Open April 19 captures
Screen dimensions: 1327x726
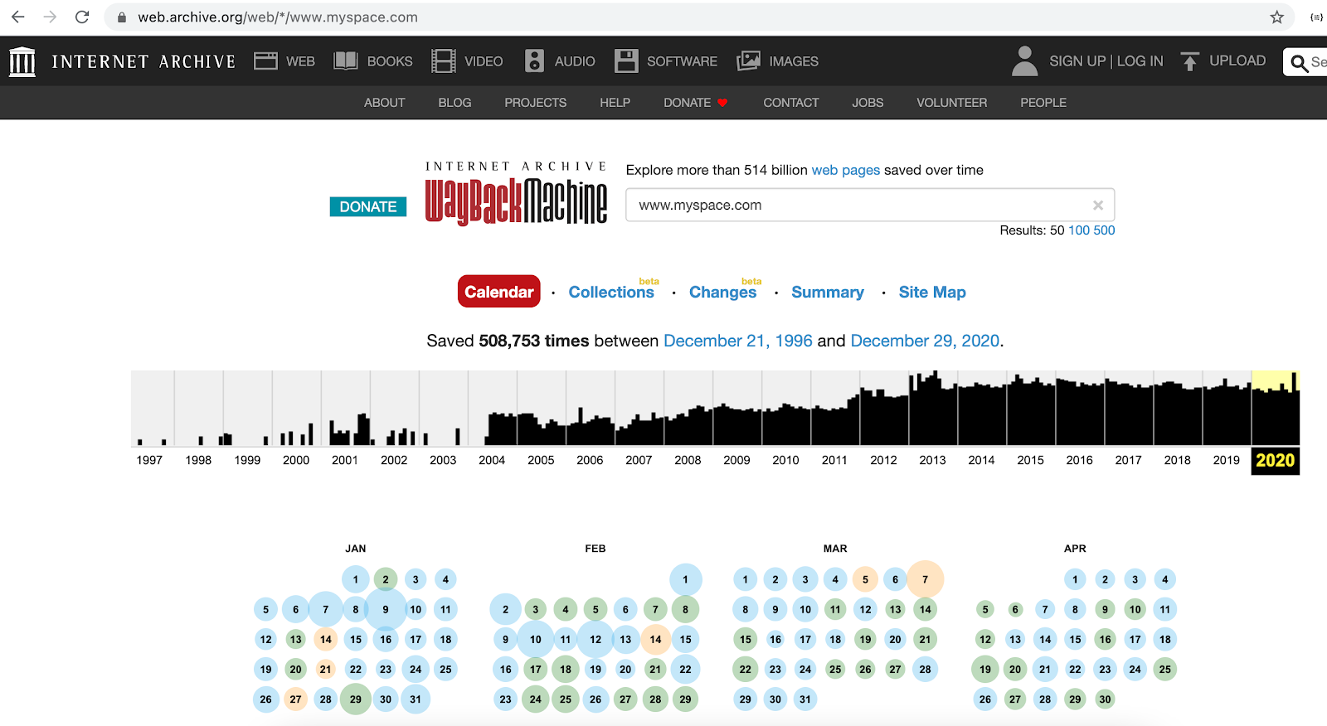tap(985, 669)
